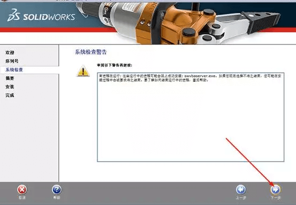Click swvbaserver.exe in the warning text
The height and width of the screenshot is (205, 296).
[x=200, y=76]
